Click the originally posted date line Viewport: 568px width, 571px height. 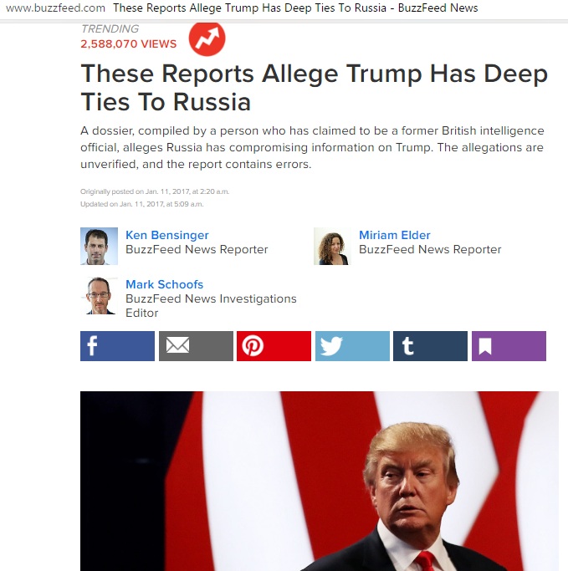[155, 191]
